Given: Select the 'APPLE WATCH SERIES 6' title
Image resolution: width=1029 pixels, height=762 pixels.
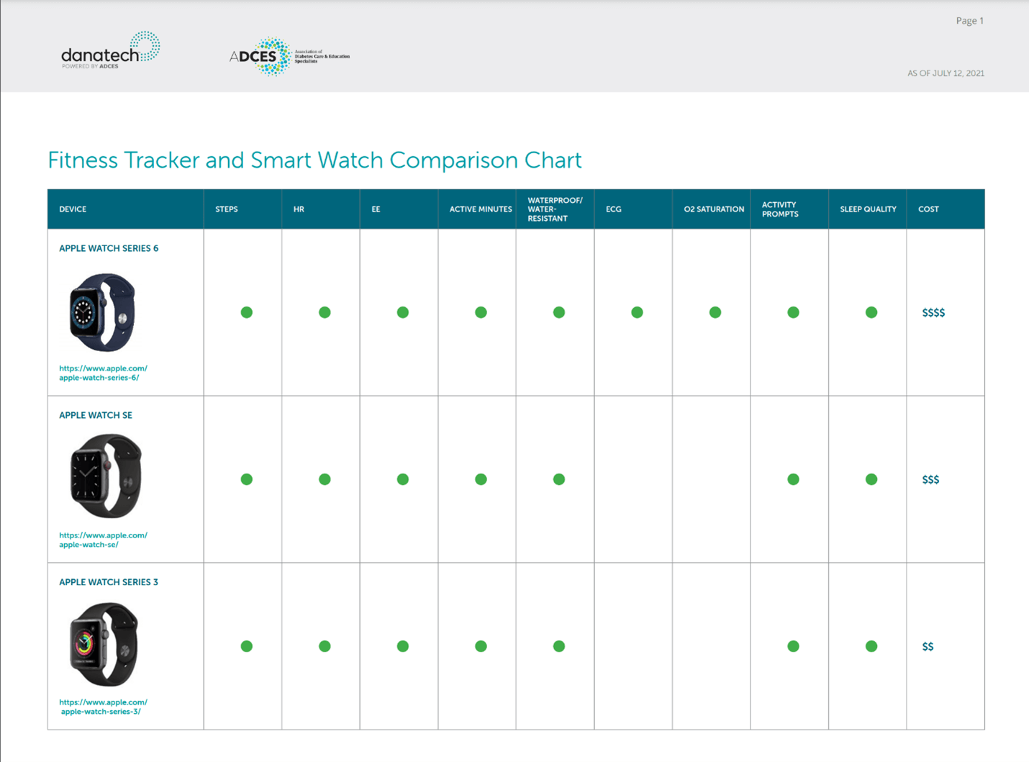Looking at the screenshot, I should [109, 248].
